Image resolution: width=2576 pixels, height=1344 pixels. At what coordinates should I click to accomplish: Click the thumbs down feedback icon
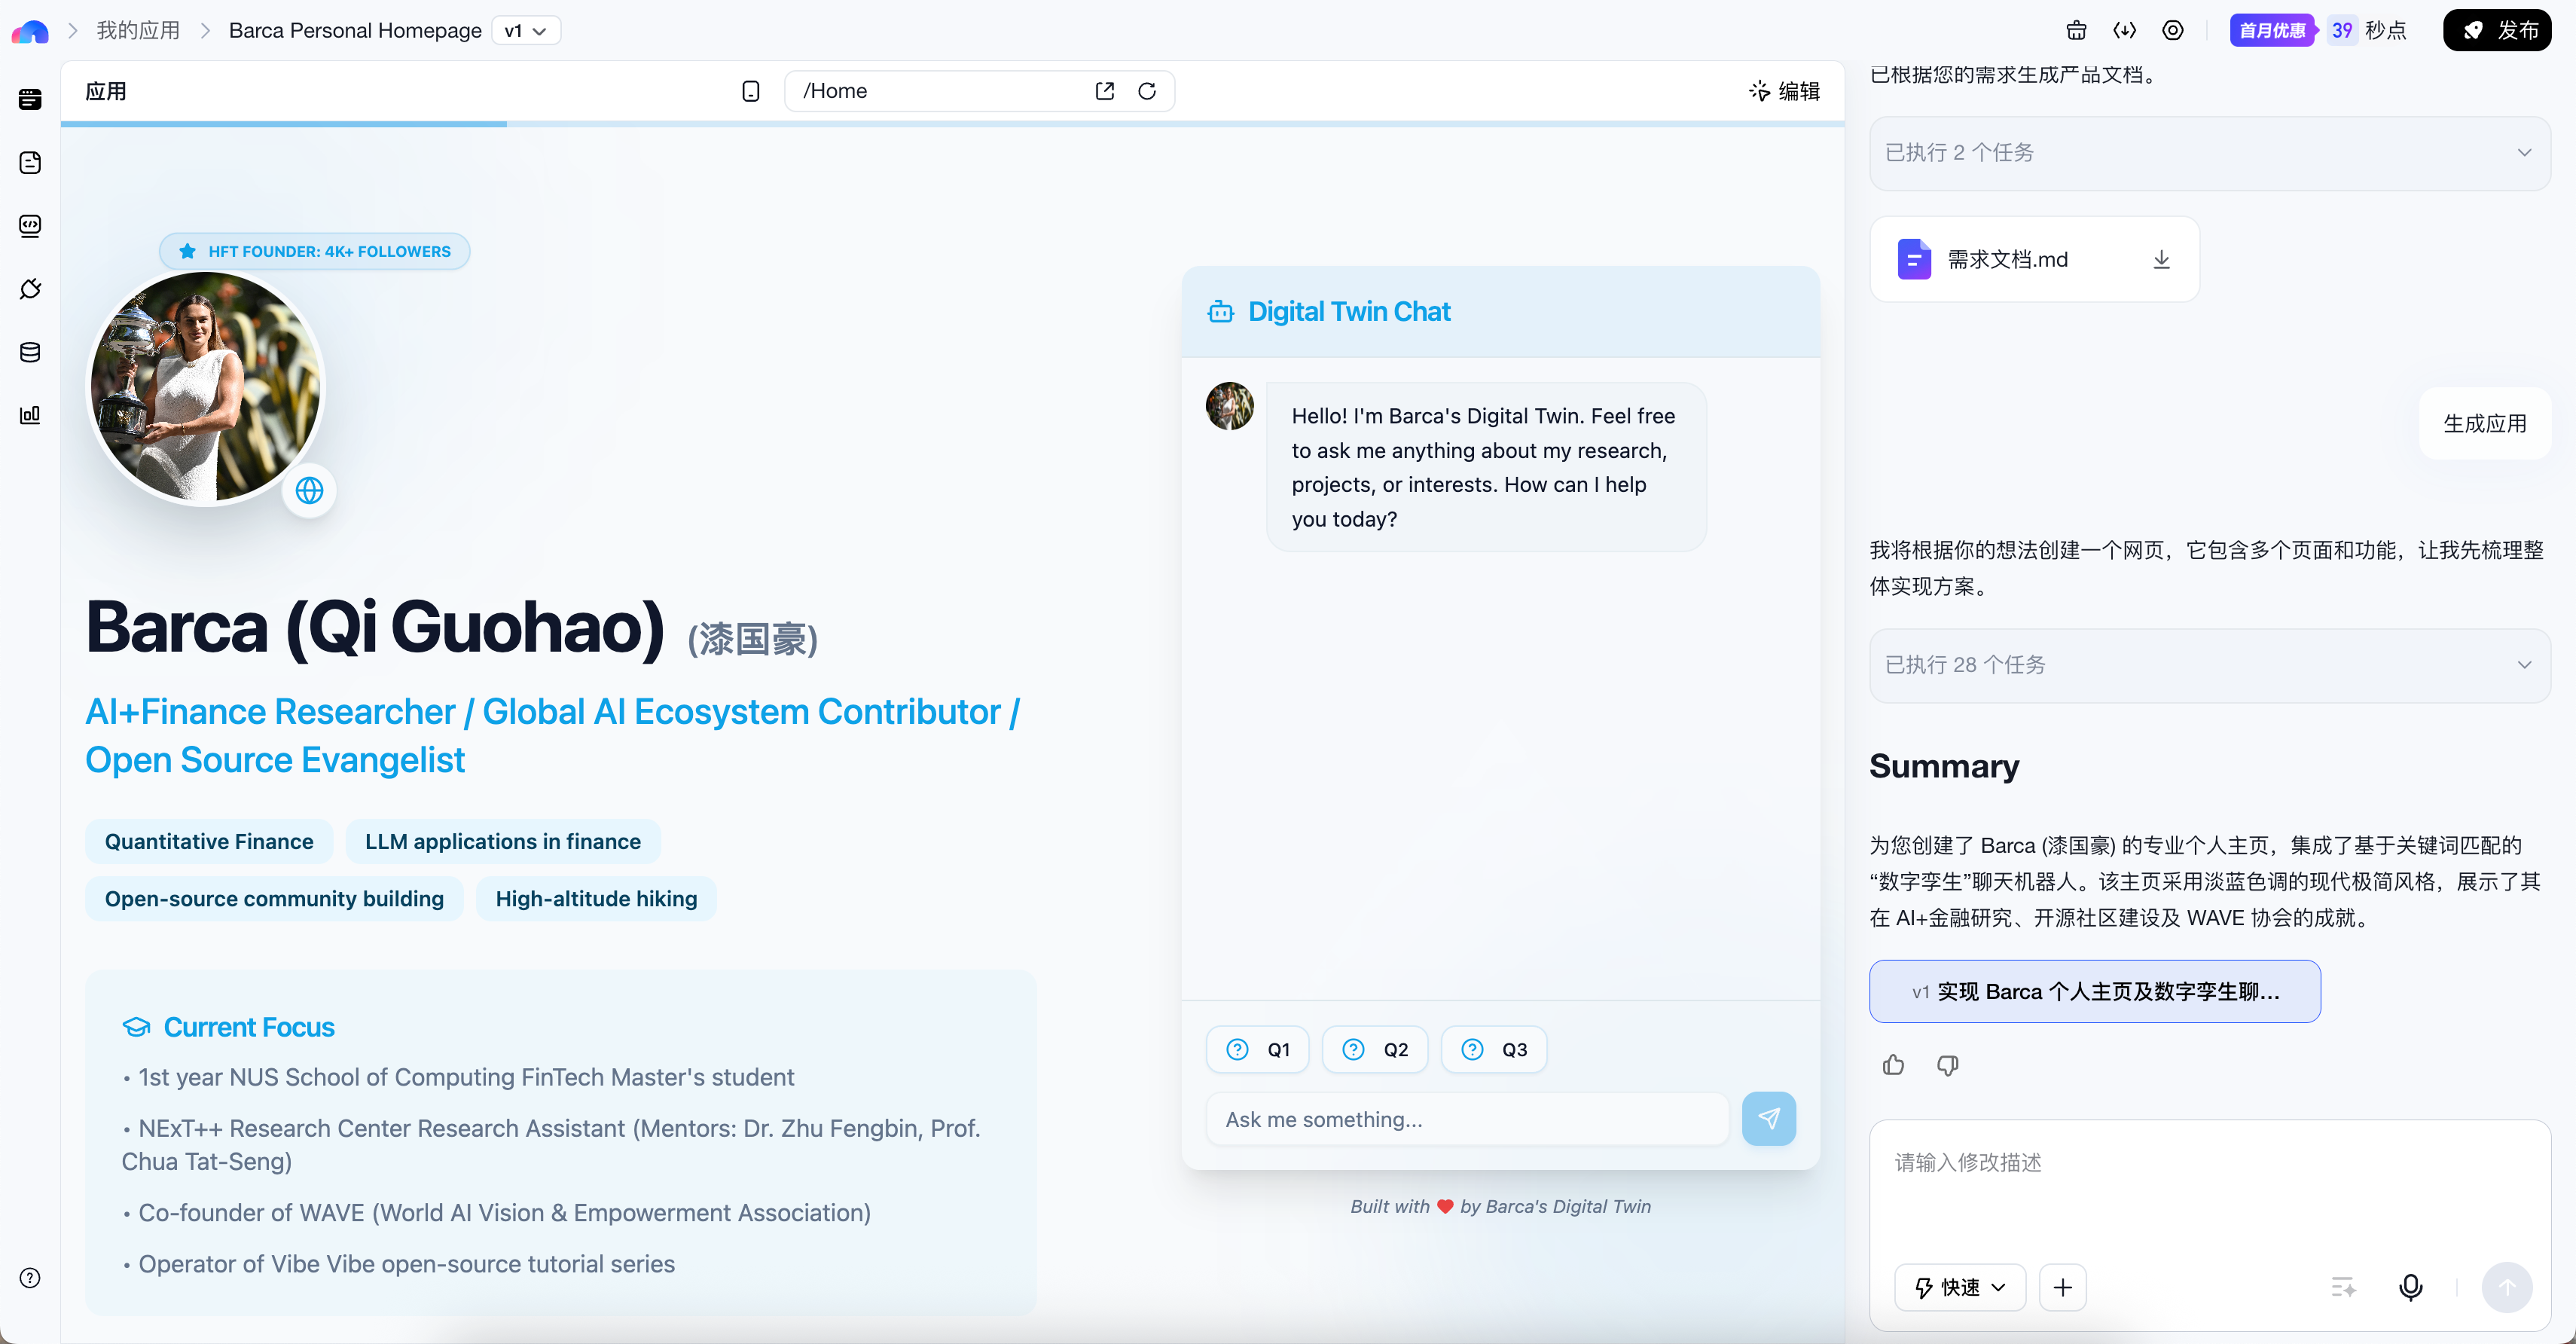pos(1947,1065)
